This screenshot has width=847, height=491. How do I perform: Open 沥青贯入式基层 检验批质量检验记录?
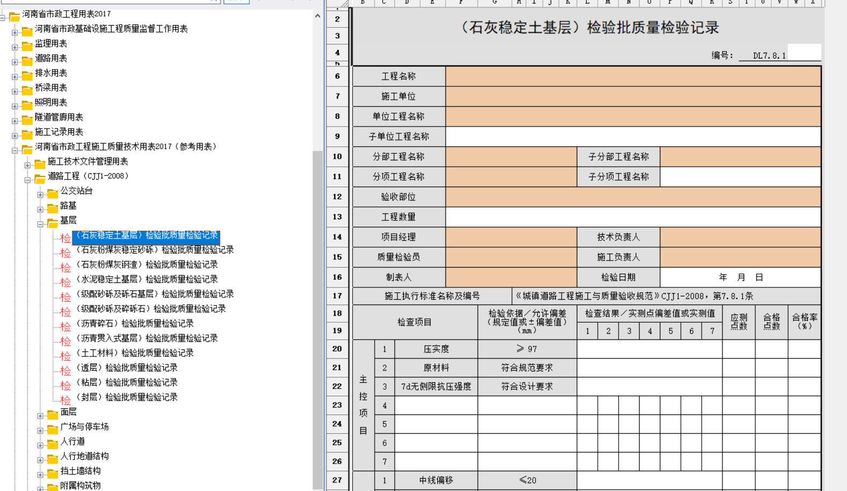[x=146, y=338]
